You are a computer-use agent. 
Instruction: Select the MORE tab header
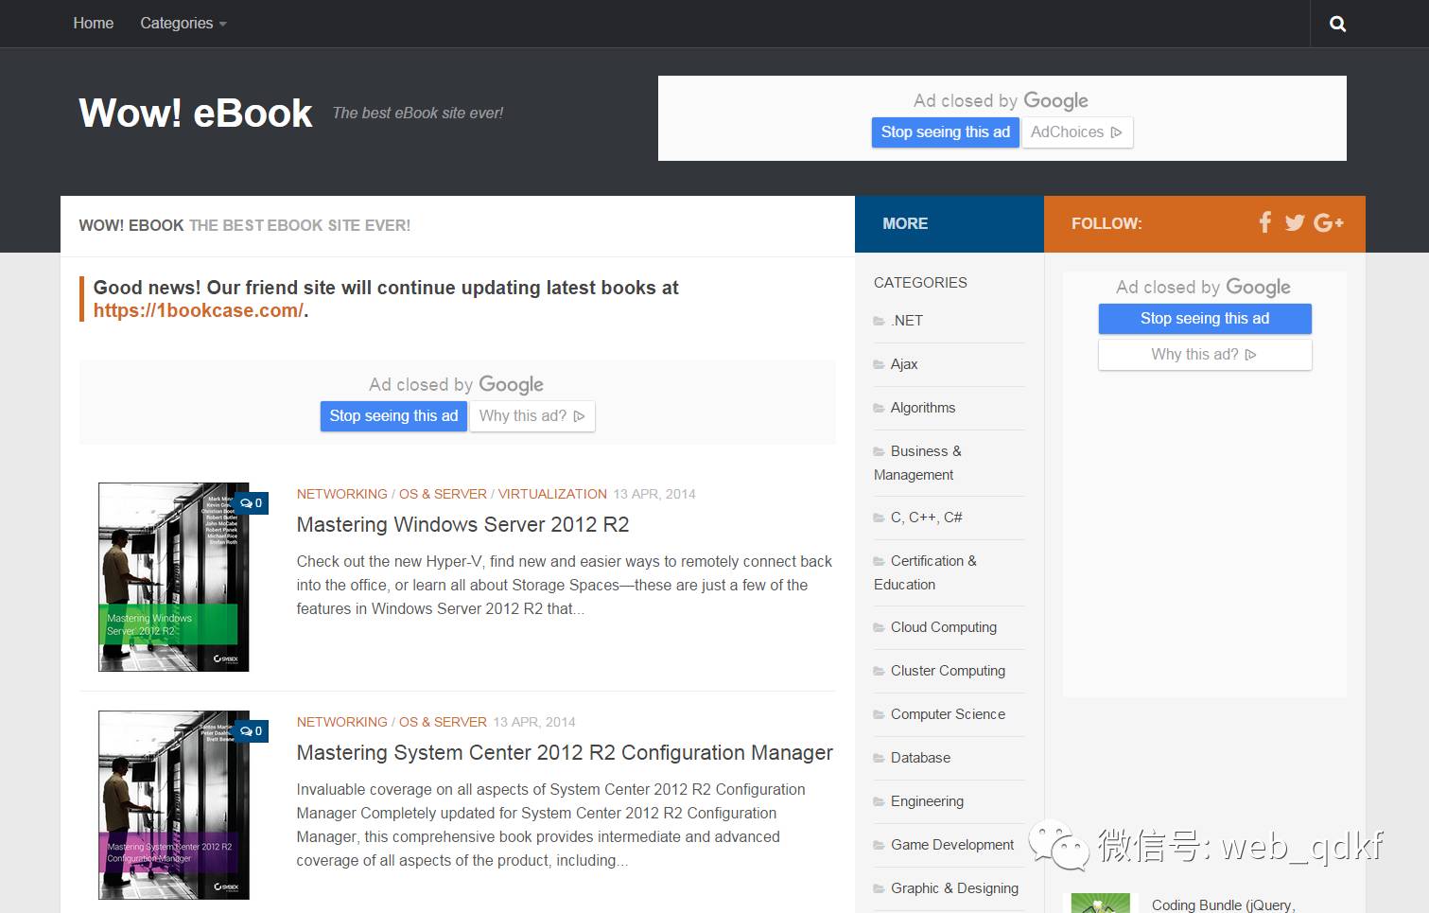905,223
